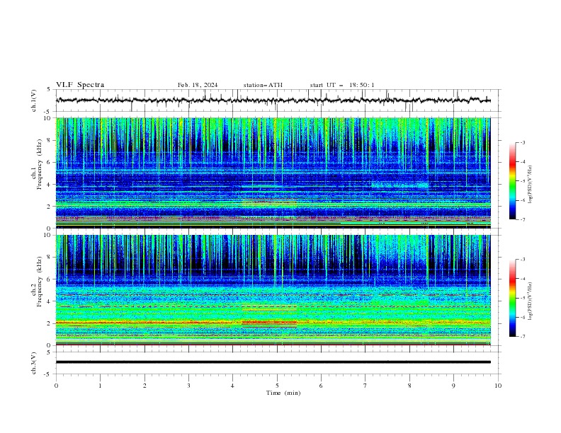Screen dimensions: 561x433
Task: Click the '7' tick on the Time axis
Action: [365, 386]
